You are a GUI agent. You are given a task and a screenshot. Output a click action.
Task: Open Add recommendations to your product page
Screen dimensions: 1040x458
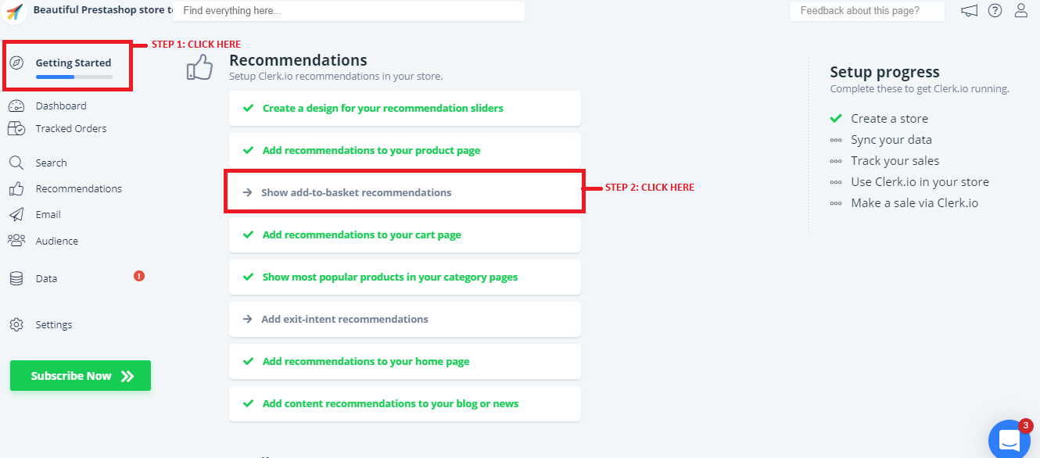pyautogui.click(x=371, y=150)
